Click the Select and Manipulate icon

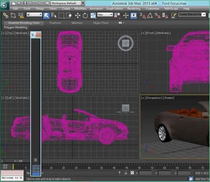click(126, 16)
